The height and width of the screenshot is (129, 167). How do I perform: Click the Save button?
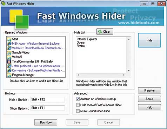pyautogui.click(x=77, y=122)
